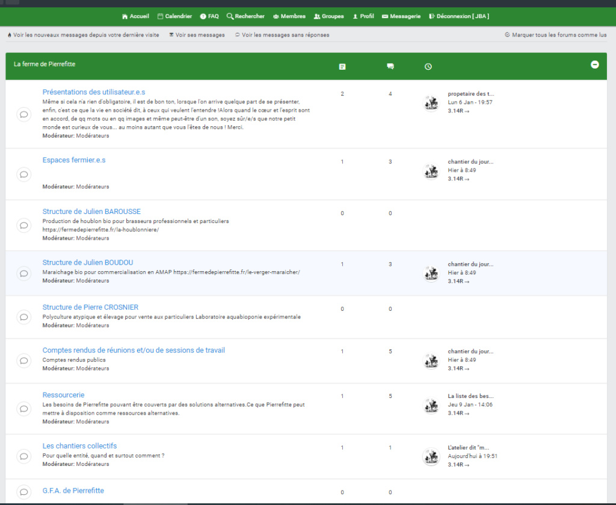Click avatar in Ressourcerie row

point(431,406)
